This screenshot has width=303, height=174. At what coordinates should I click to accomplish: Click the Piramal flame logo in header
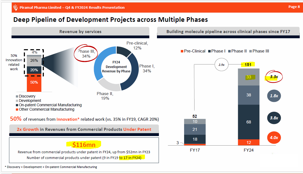click(15, 7)
